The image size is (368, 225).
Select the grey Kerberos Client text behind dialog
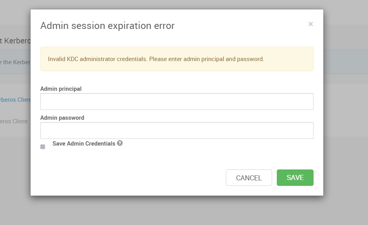(x=14, y=121)
